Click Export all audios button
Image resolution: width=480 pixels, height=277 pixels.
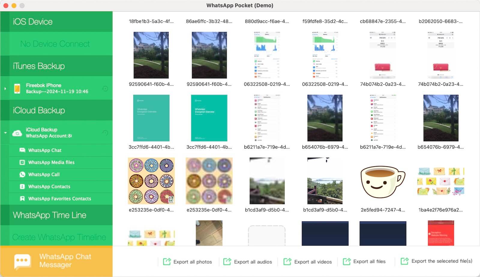click(x=247, y=262)
